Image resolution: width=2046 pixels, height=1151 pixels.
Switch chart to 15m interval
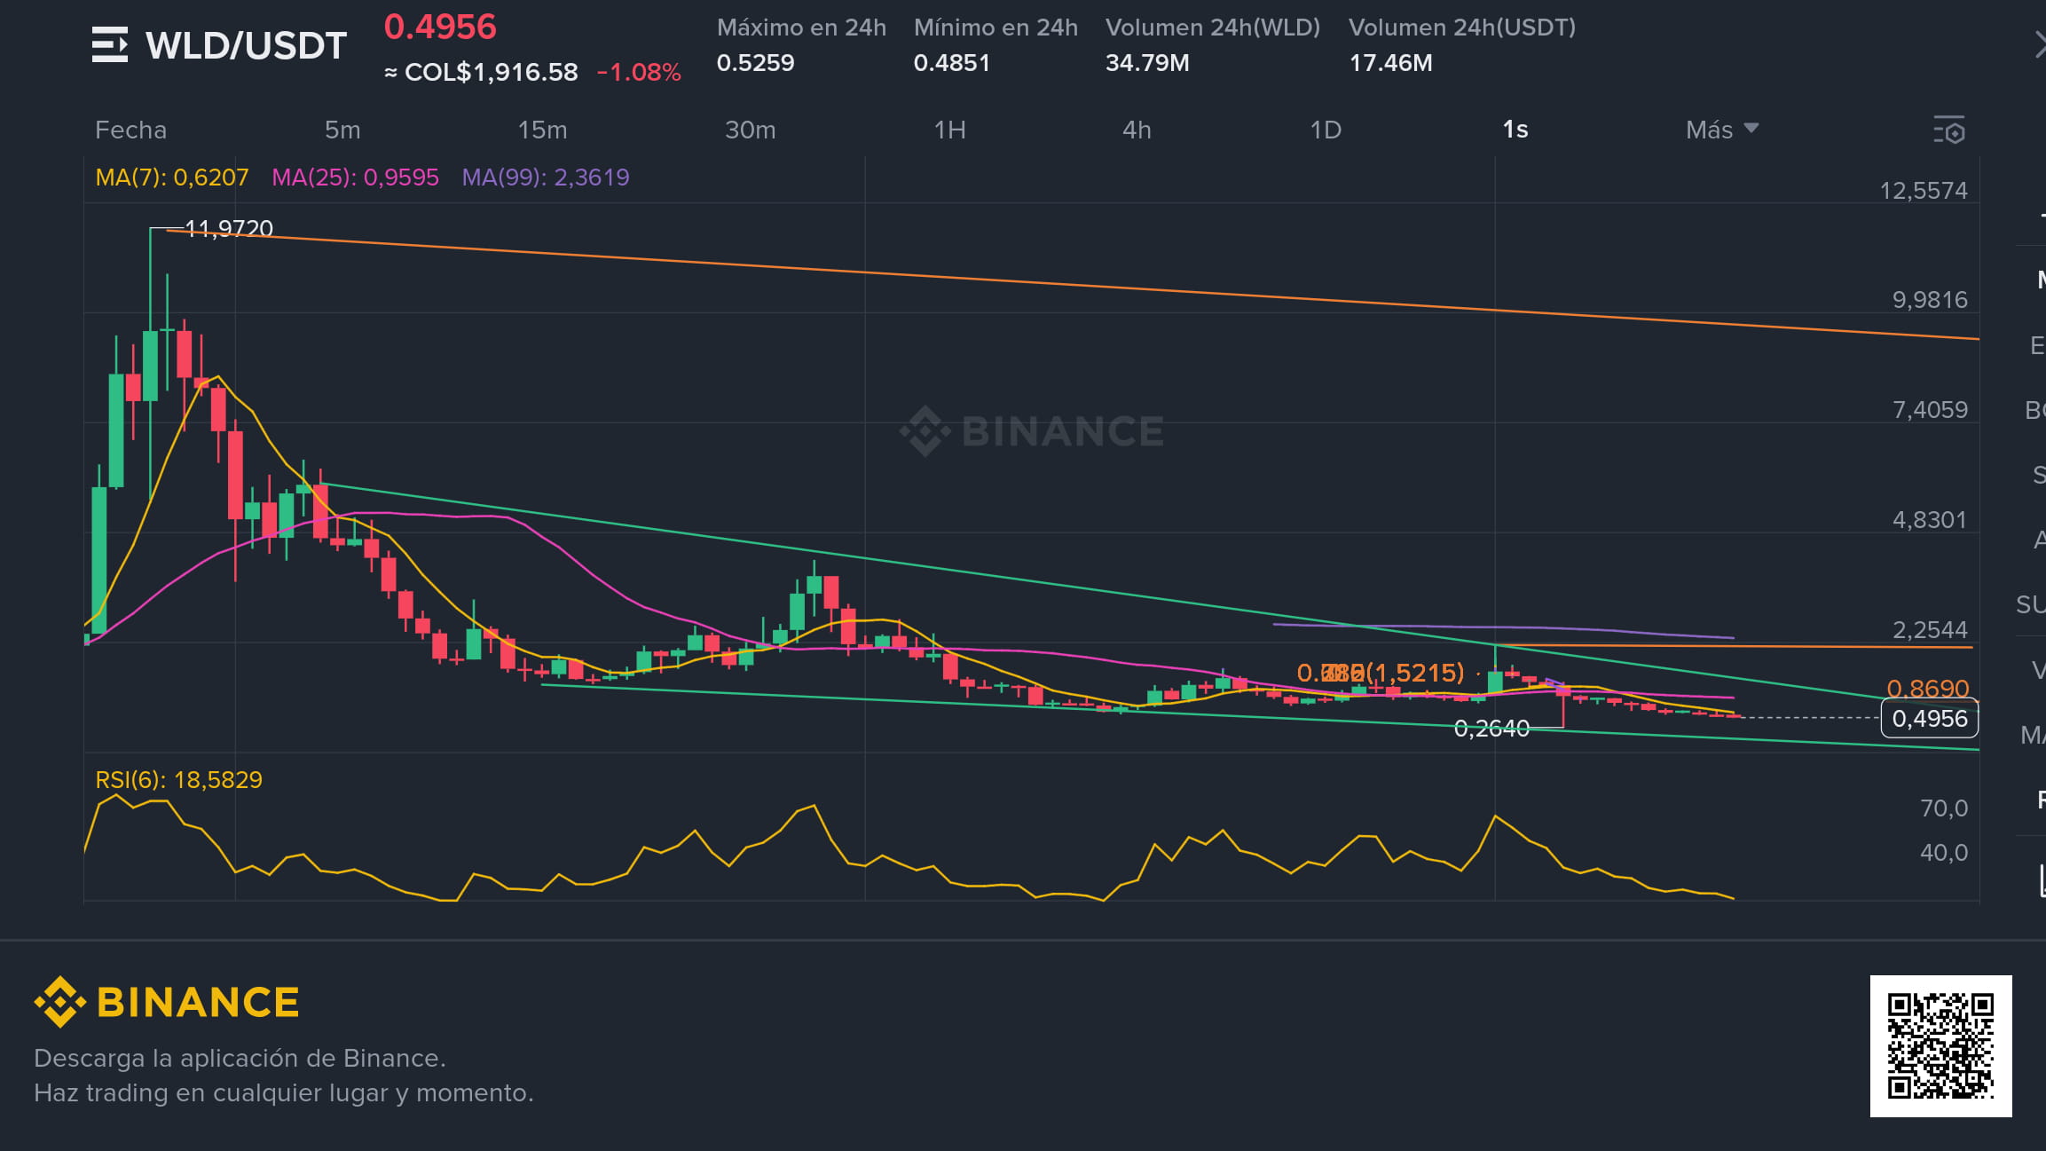pos(542,130)
